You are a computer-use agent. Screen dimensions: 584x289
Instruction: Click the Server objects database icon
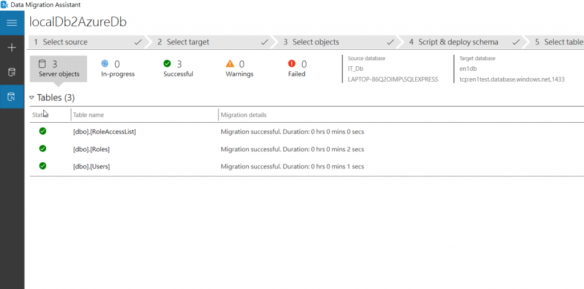42,64
